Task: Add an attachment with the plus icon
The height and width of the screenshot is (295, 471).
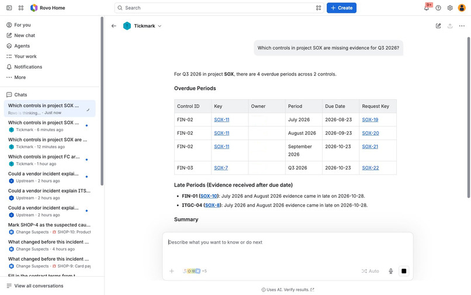Action: click(x=172, y=271)
